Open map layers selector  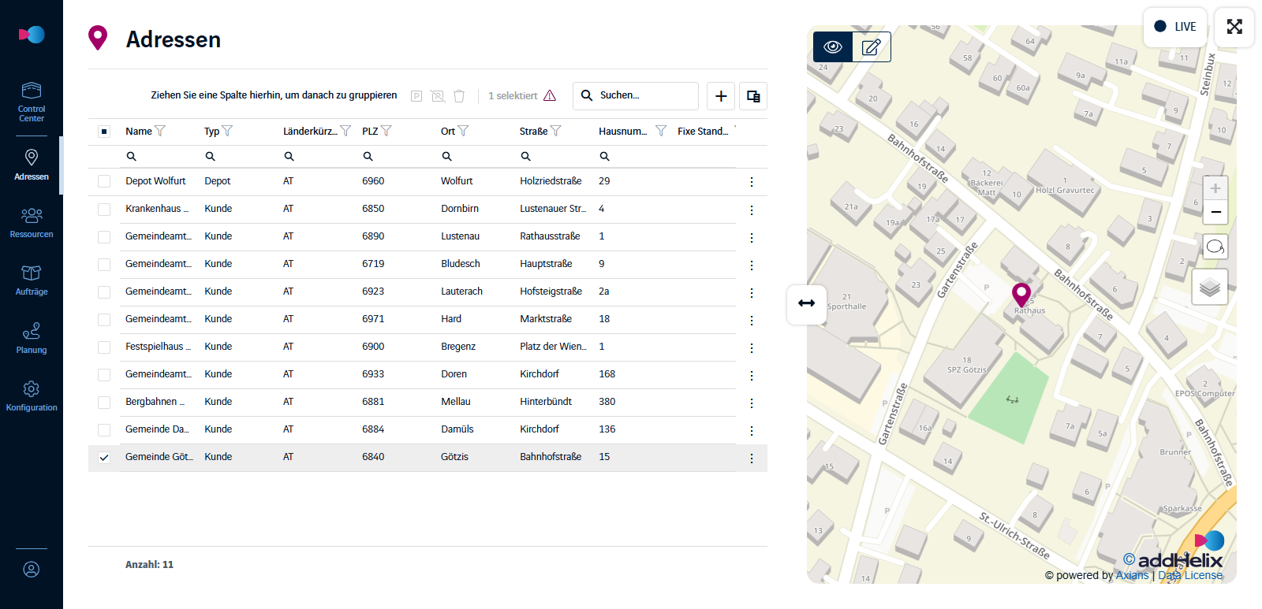point(1210,288)
